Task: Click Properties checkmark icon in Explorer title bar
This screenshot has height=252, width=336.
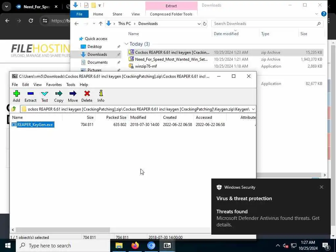Action: point(86,5)
